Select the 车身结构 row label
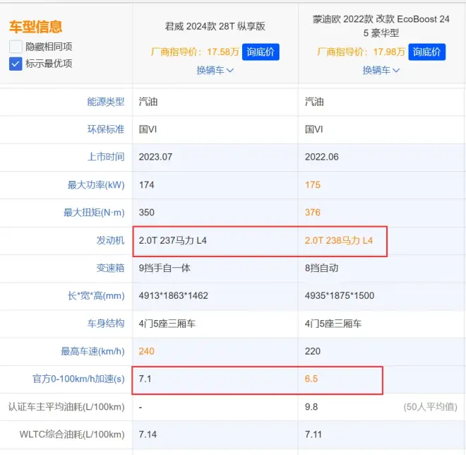 pyautogui.click(x=105, y=324)
